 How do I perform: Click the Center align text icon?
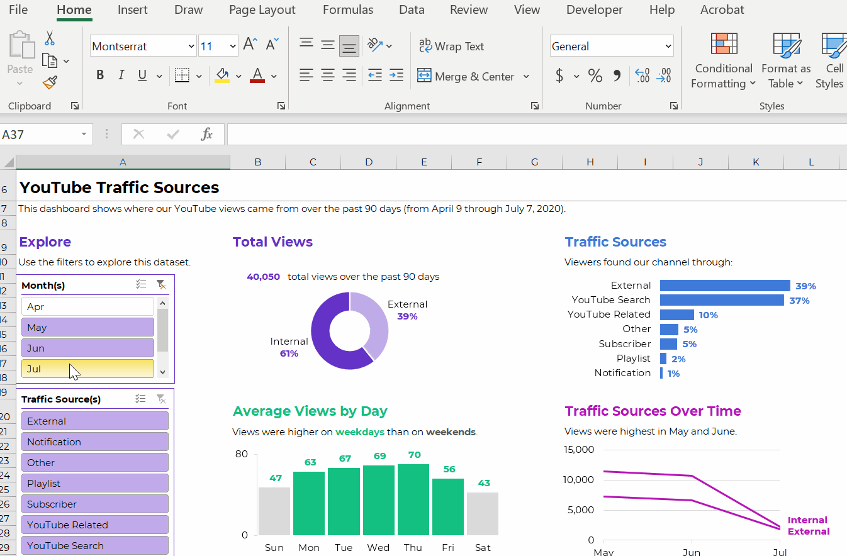point(328,76)
